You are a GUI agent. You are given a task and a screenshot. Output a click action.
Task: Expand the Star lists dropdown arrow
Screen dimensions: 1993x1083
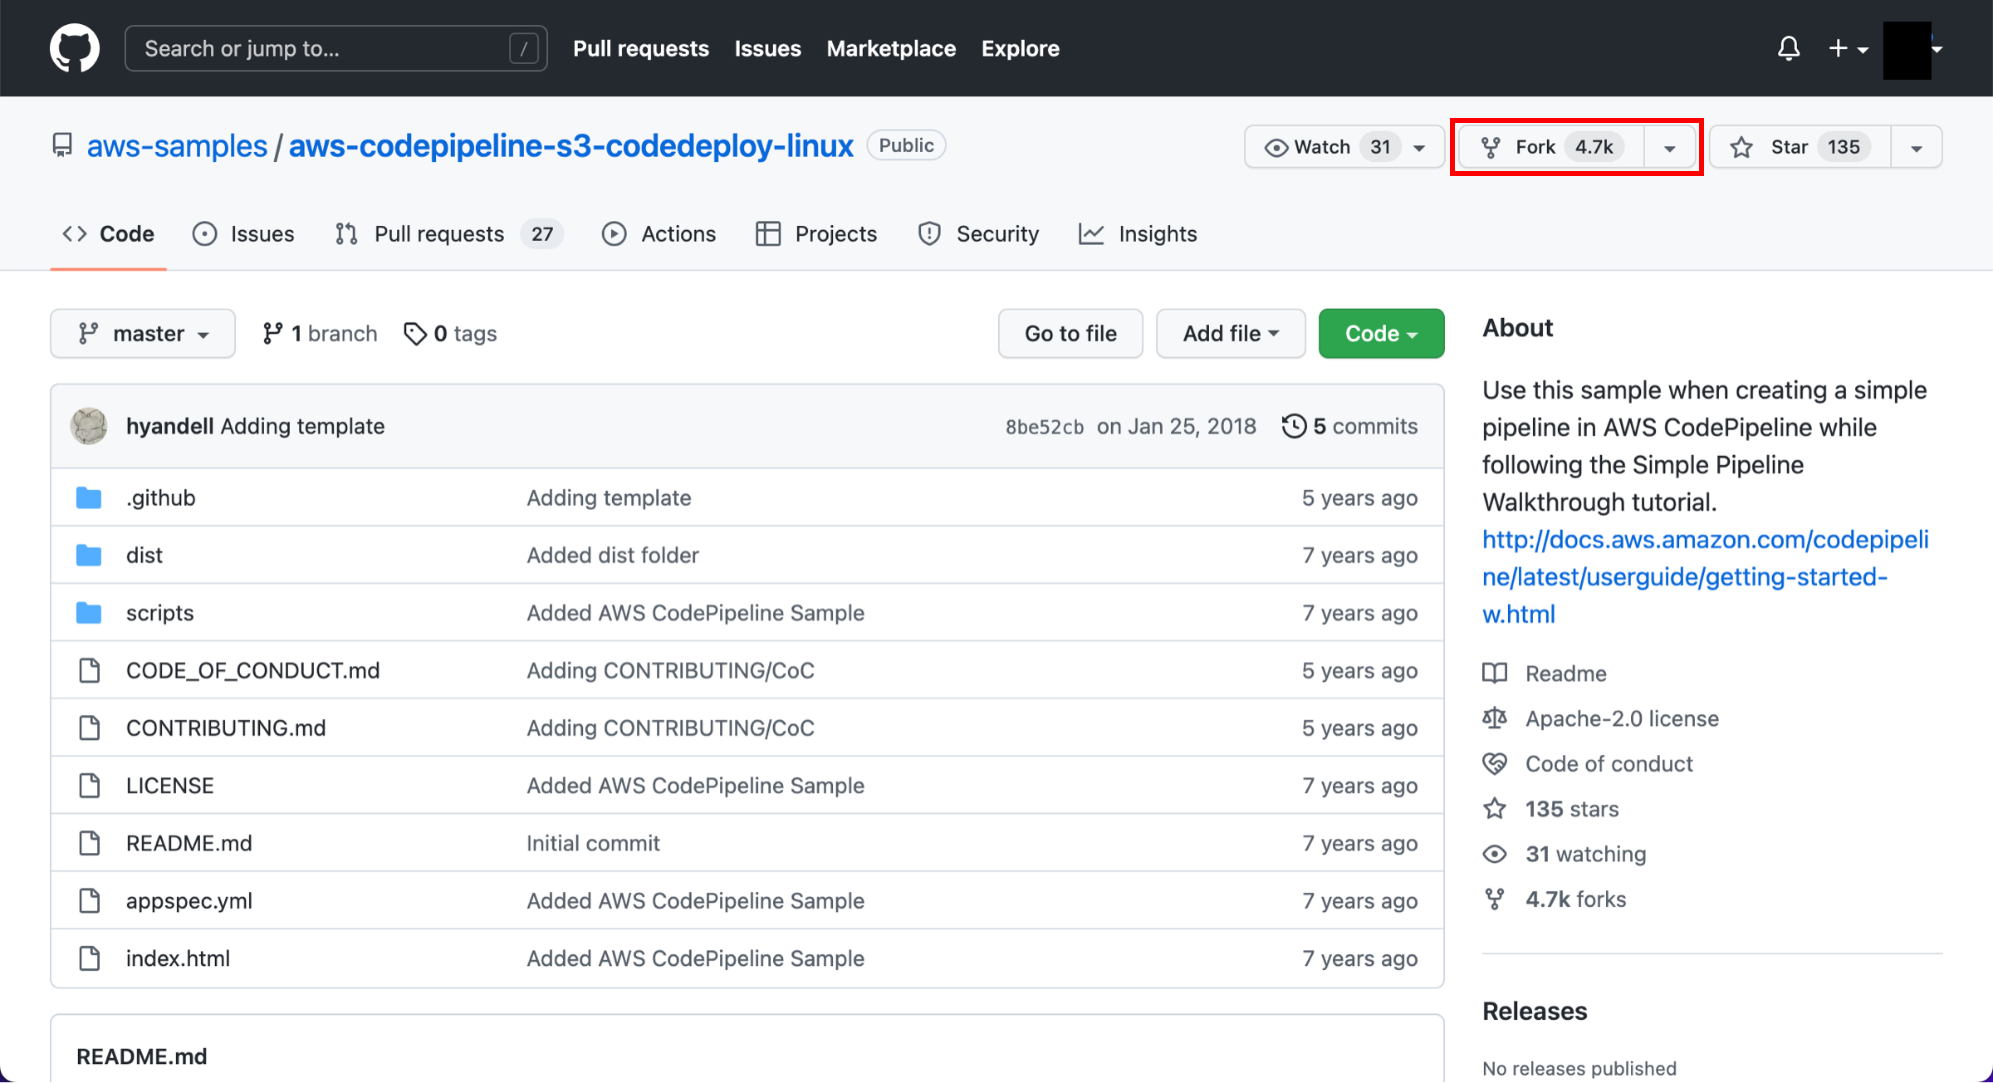[x=1917, y=148]
